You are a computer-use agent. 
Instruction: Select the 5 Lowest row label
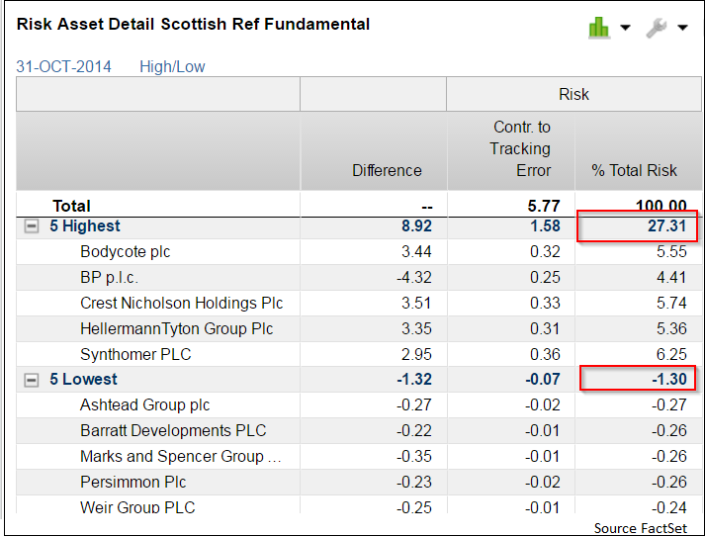point(83,379)
